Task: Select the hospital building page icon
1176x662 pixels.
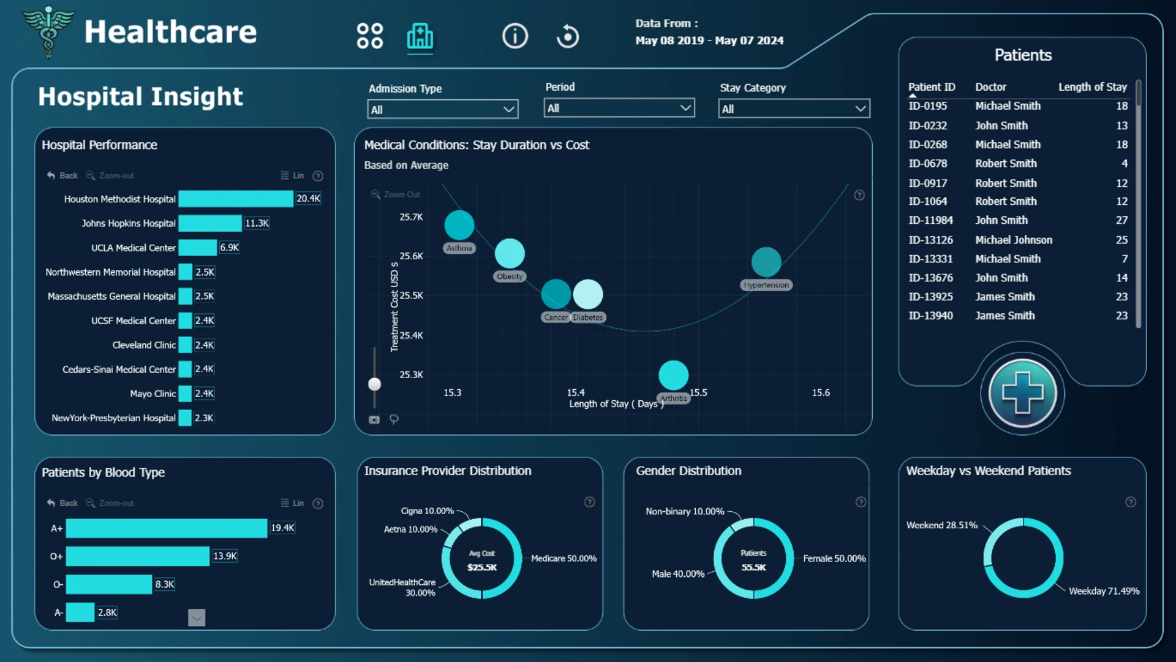Action: (420, 36)
